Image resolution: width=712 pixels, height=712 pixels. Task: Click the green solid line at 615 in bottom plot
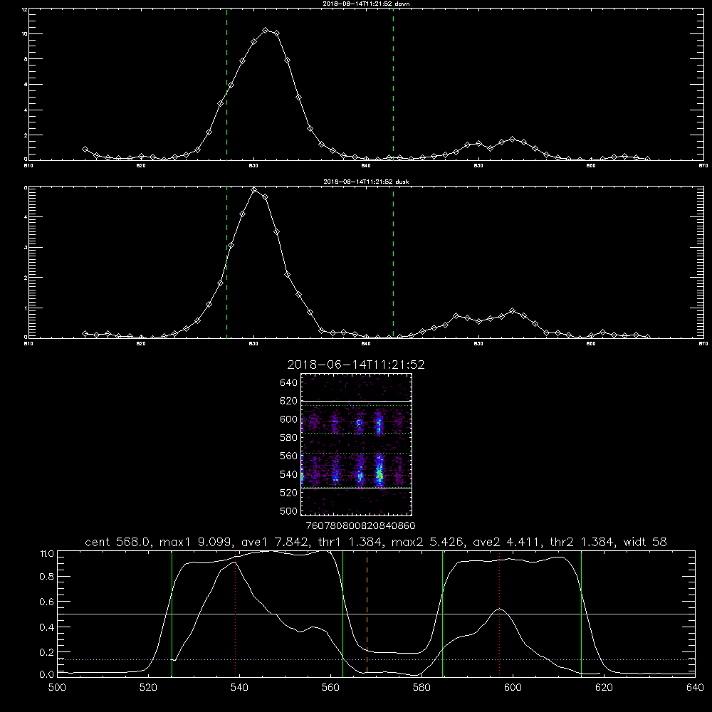pos(581,613)
